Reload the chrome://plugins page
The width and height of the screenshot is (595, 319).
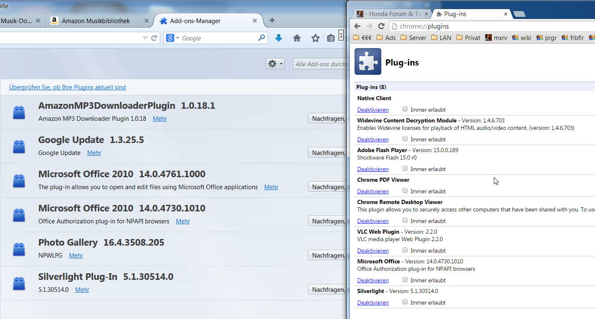382,26
